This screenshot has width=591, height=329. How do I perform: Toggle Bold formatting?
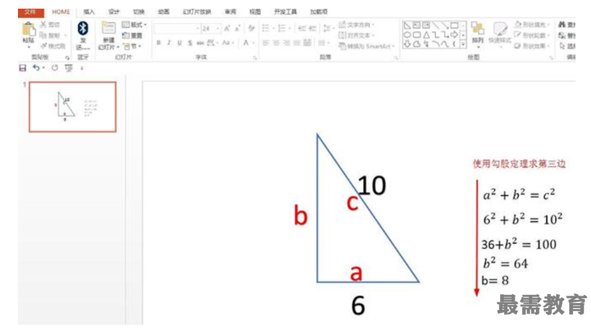tap(159, 43)
